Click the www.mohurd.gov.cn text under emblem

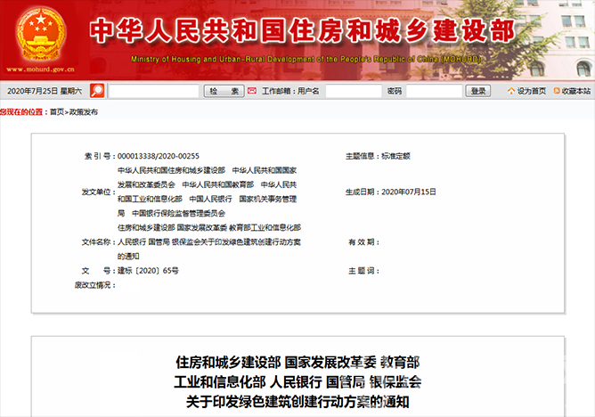pyautogui.click(x=40, y=69)
